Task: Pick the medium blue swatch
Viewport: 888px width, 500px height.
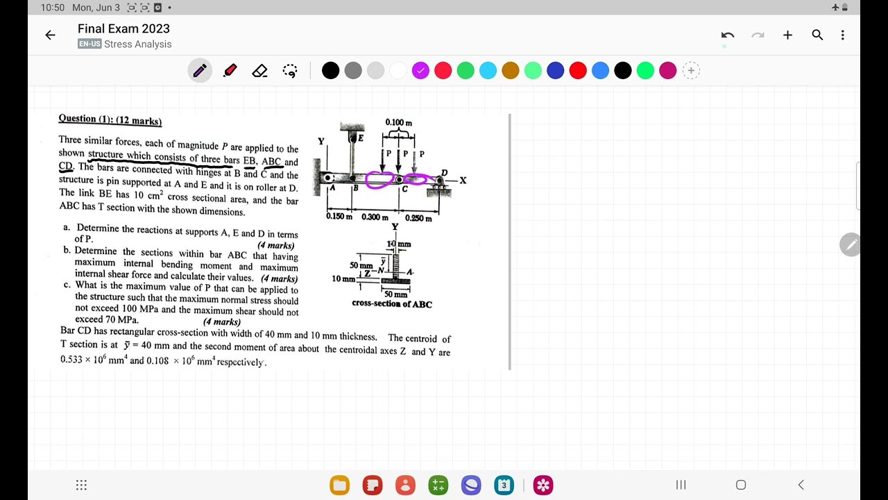Action: coord(601,71)
